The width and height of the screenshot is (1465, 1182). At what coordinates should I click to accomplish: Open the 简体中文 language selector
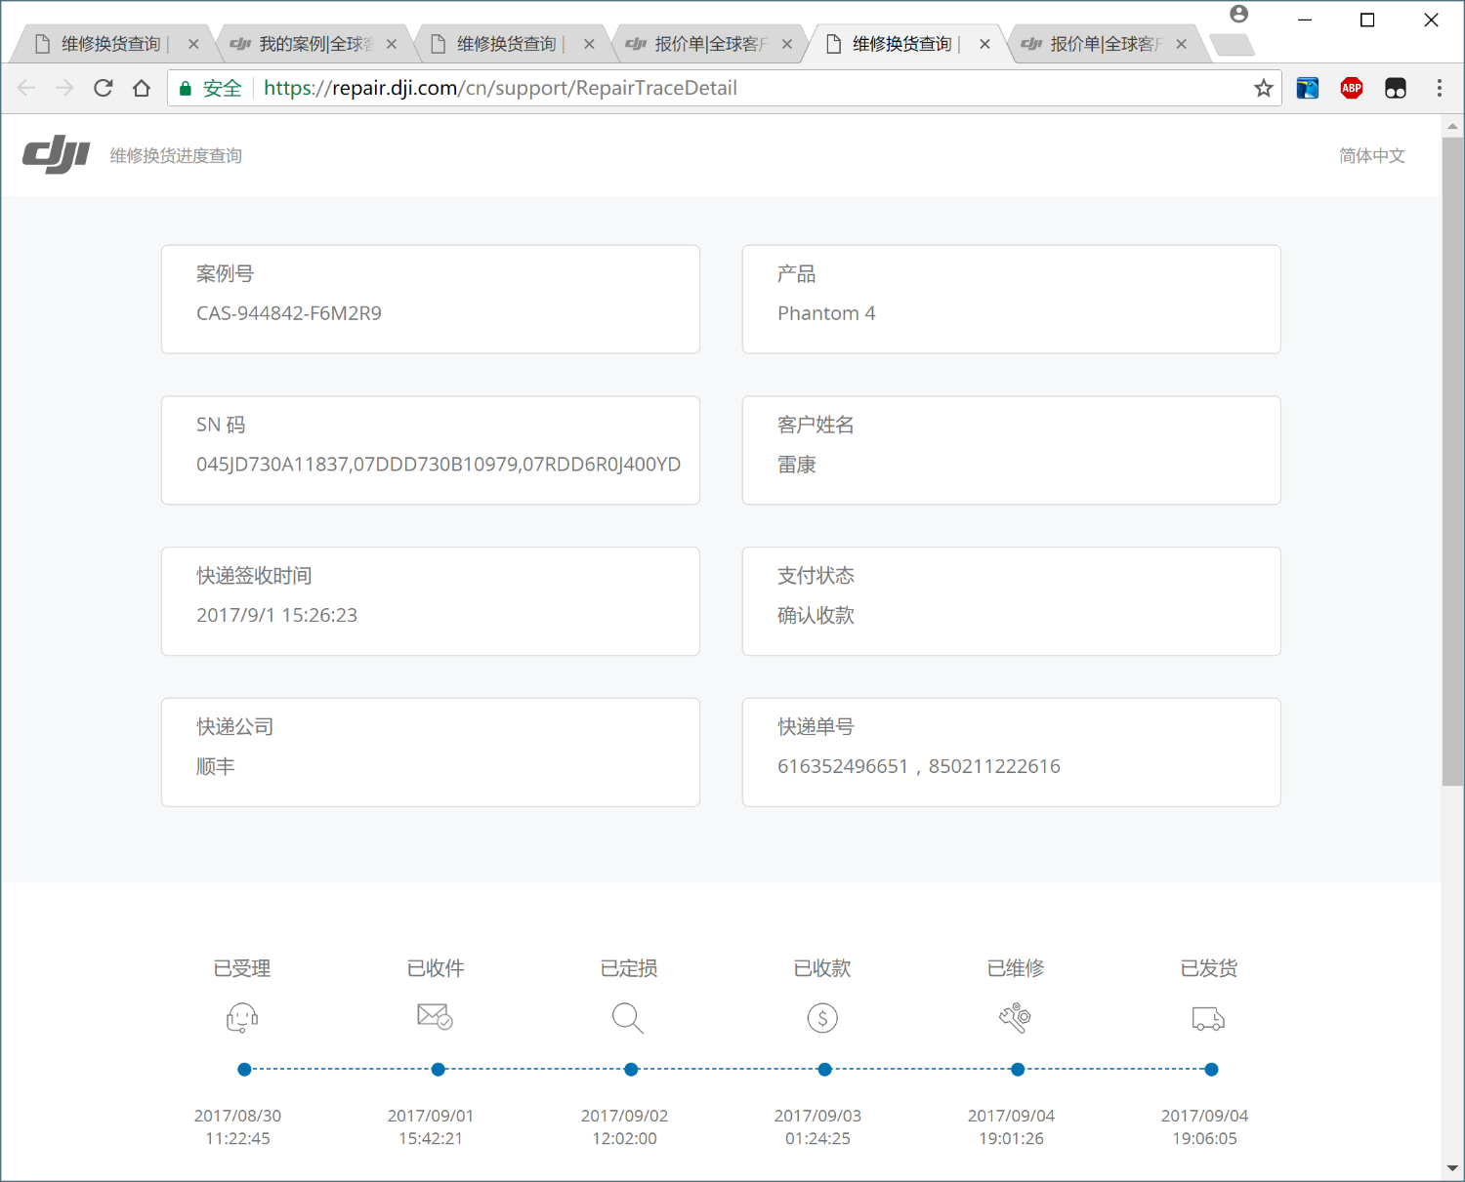(x=1372, y=155)
